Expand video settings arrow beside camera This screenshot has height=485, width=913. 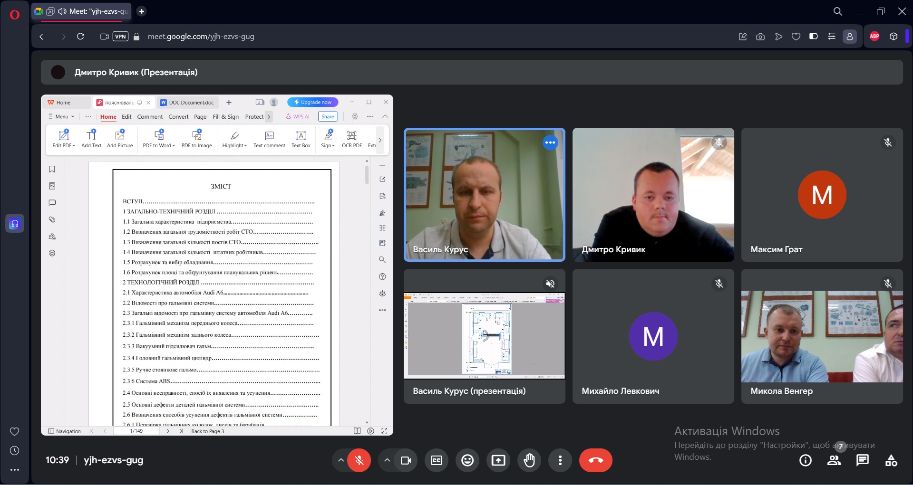pyautogui.click(x=387, y=460)
